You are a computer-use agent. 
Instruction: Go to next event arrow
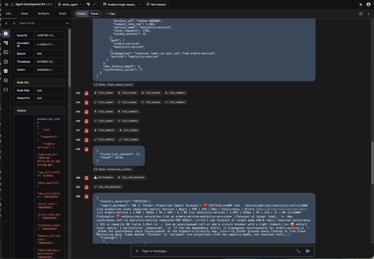pyautogui.click(x=14, y=23)
